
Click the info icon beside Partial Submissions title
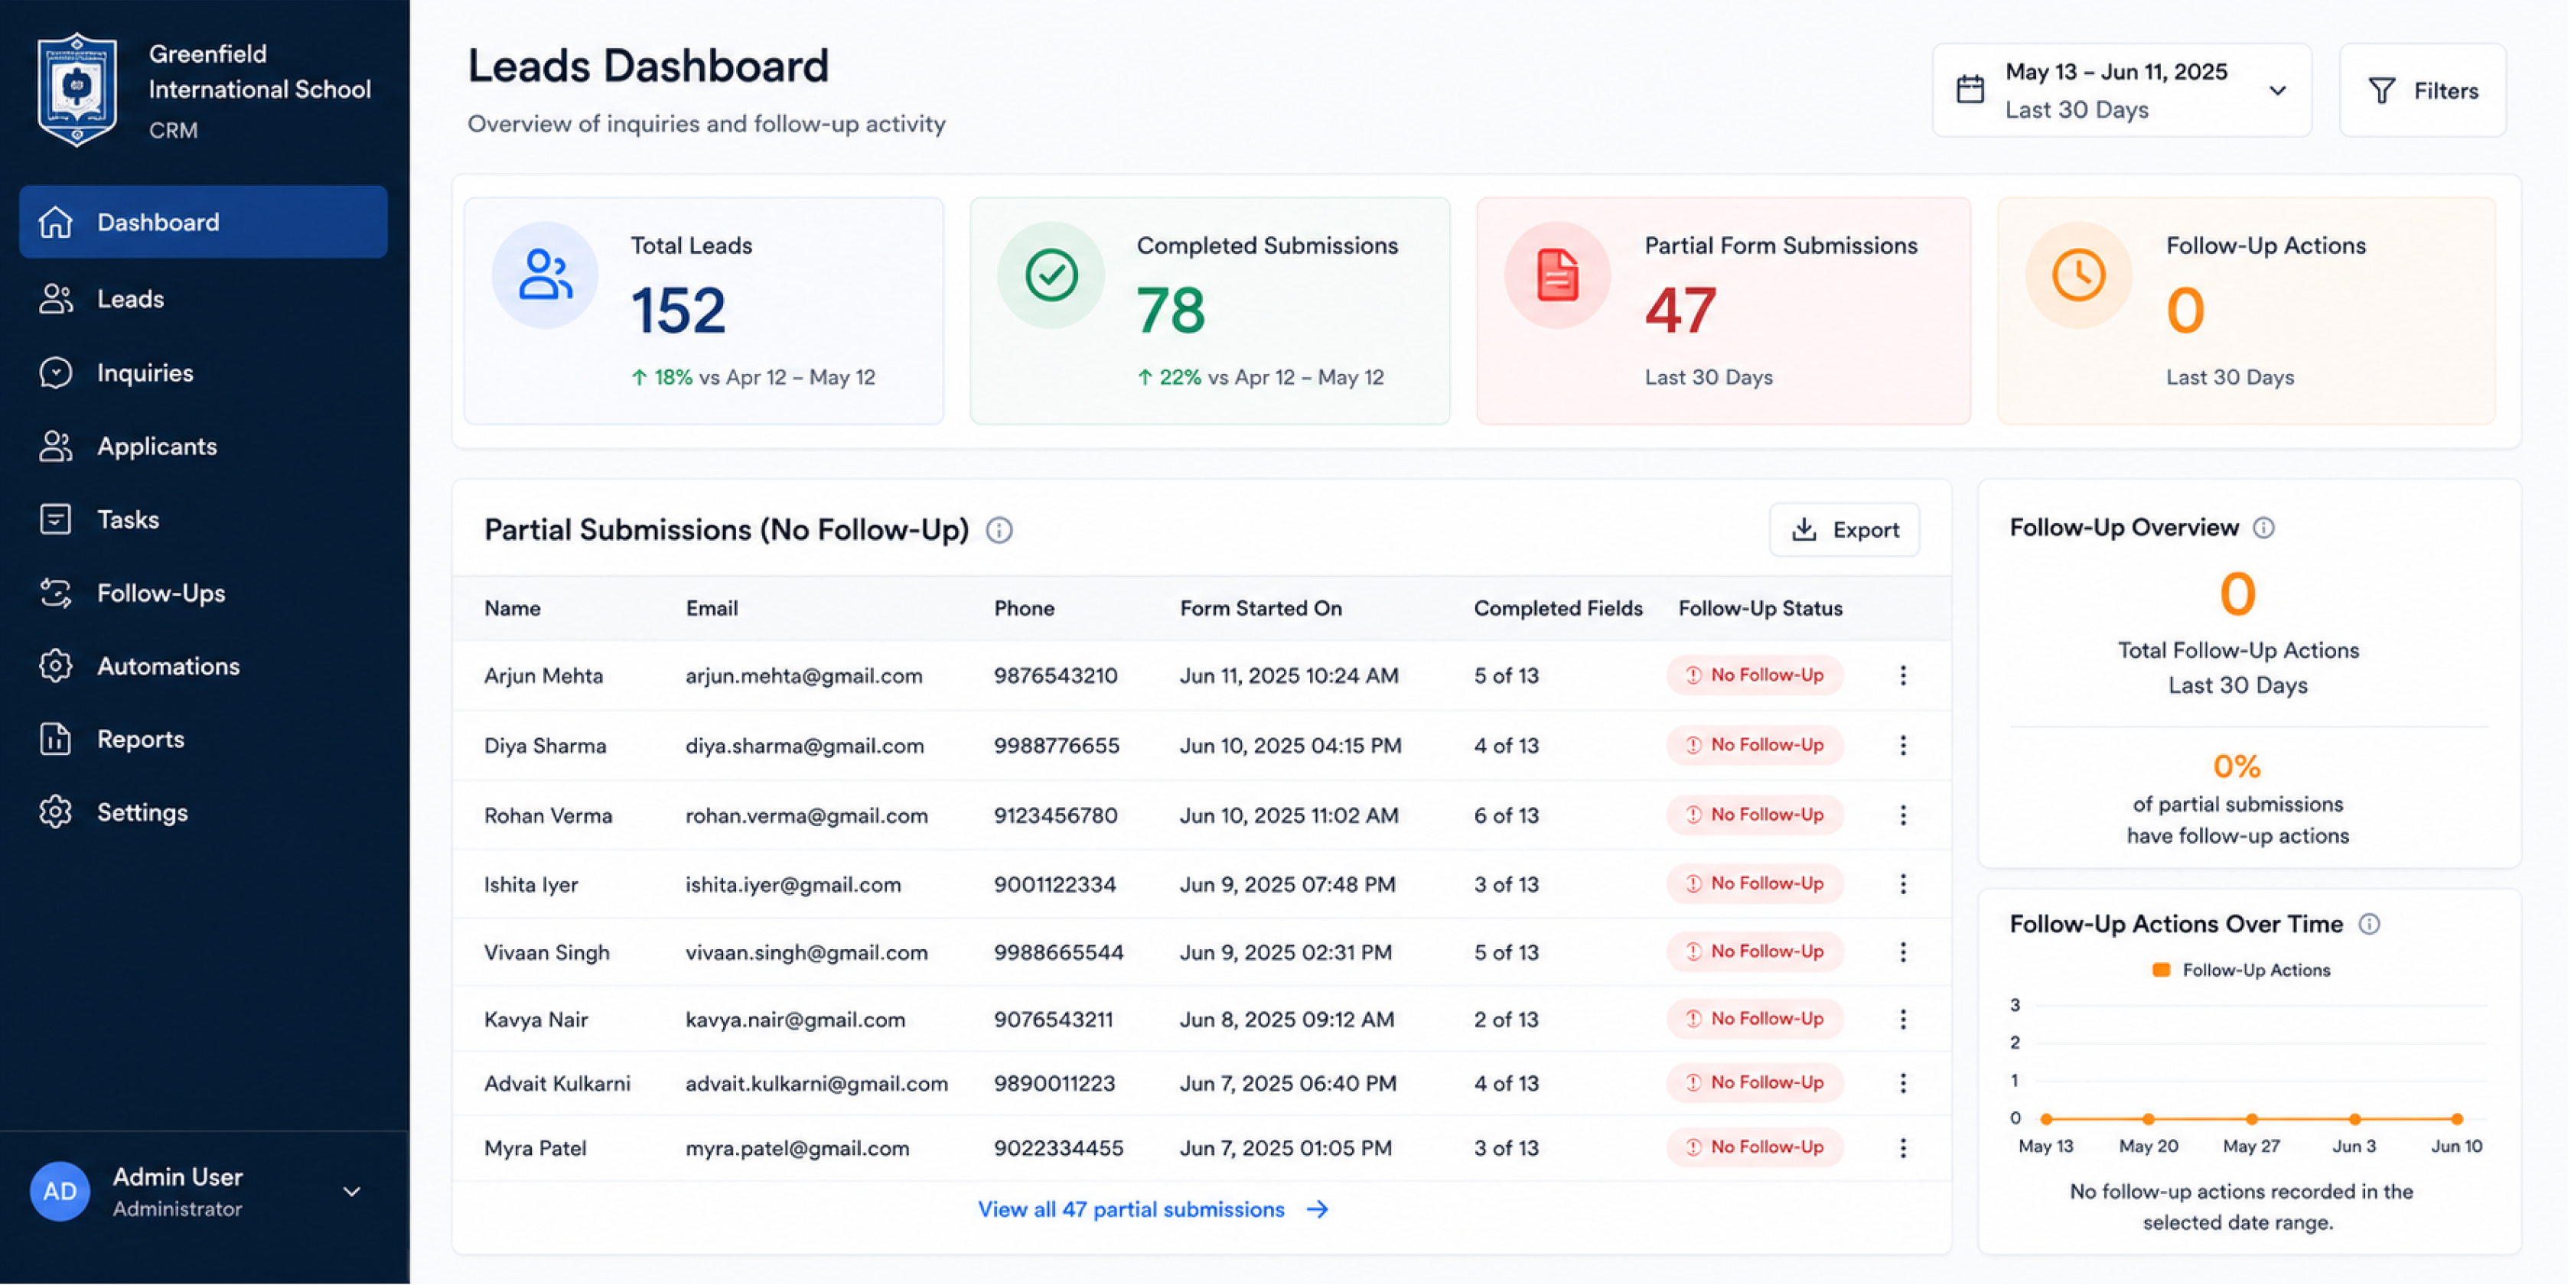tap(999, 530)
